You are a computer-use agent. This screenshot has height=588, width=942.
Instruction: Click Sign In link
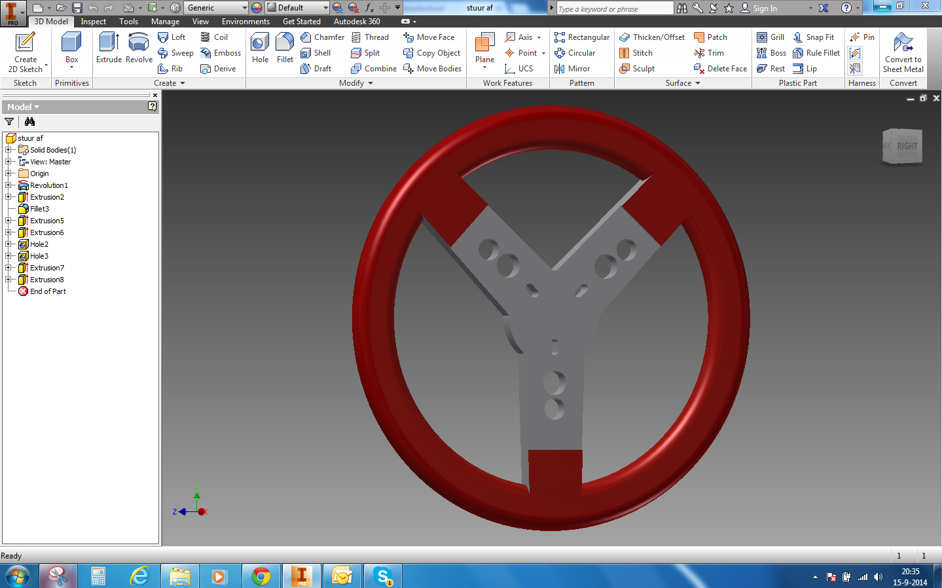[765, 9]
